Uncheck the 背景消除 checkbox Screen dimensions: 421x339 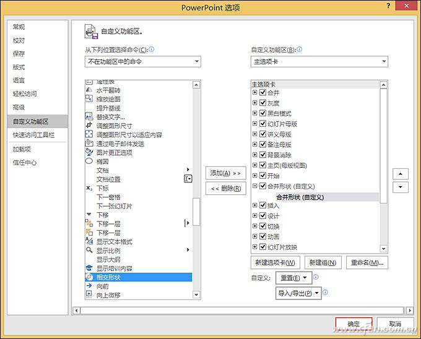(x=263, y=155)
